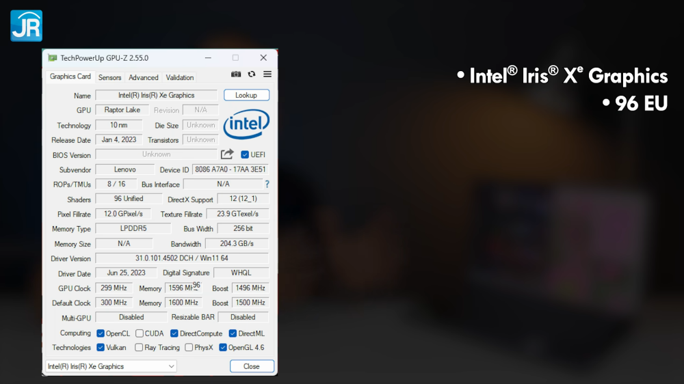The width and height of the screenshot is (684, 384).
Task: Open the Advanced tab
Action: coord(144,78)
